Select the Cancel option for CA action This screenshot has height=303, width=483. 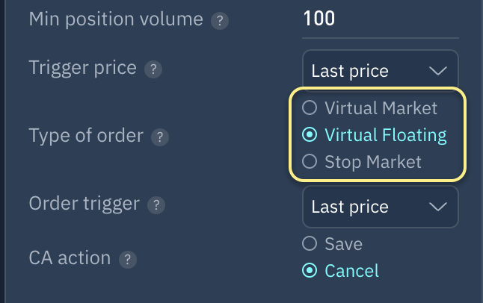click(310, 270)
